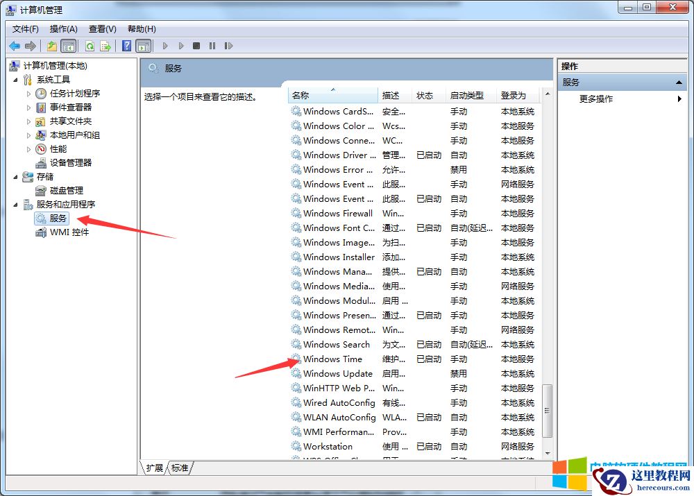Click the gear icon for Windows Update
The width and height of the screenshot is (694, 496).
(296, 373)
